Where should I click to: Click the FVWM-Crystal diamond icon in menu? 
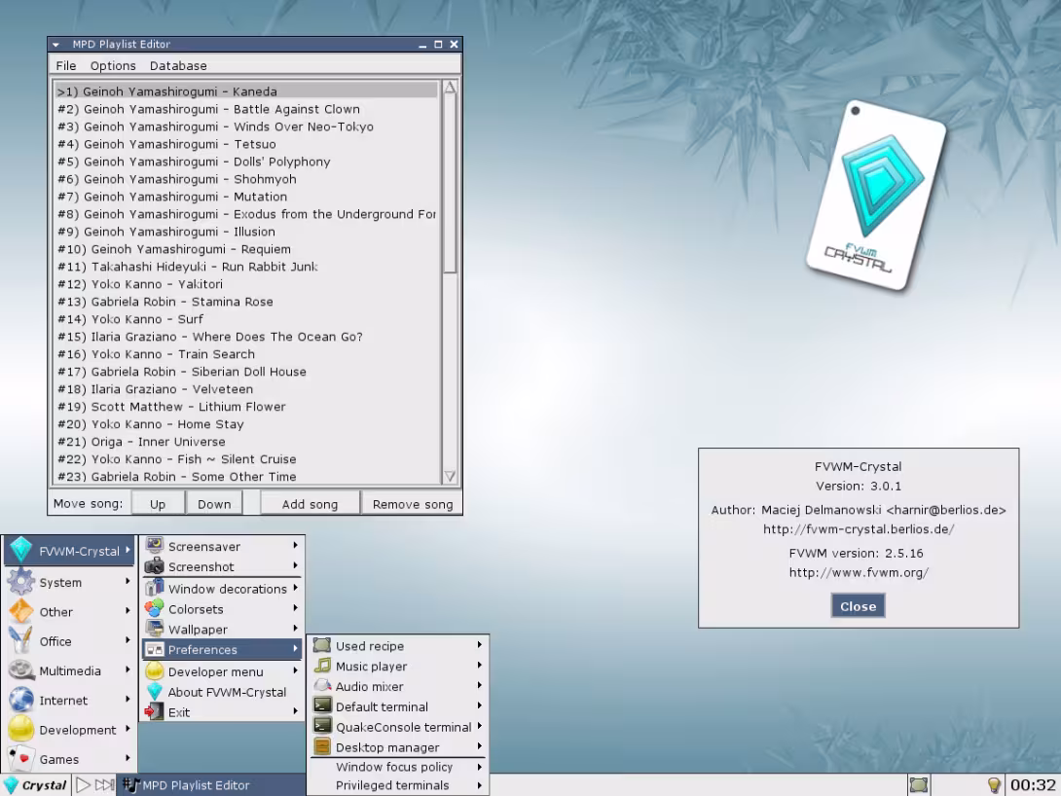[x=21, y=550]
